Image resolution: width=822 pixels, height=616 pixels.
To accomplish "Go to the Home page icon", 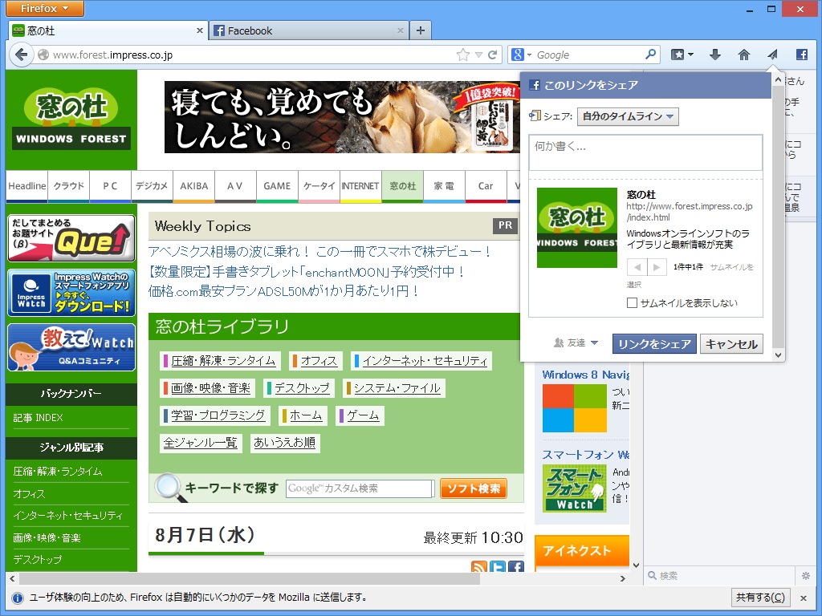I will [x=744, y=55].
